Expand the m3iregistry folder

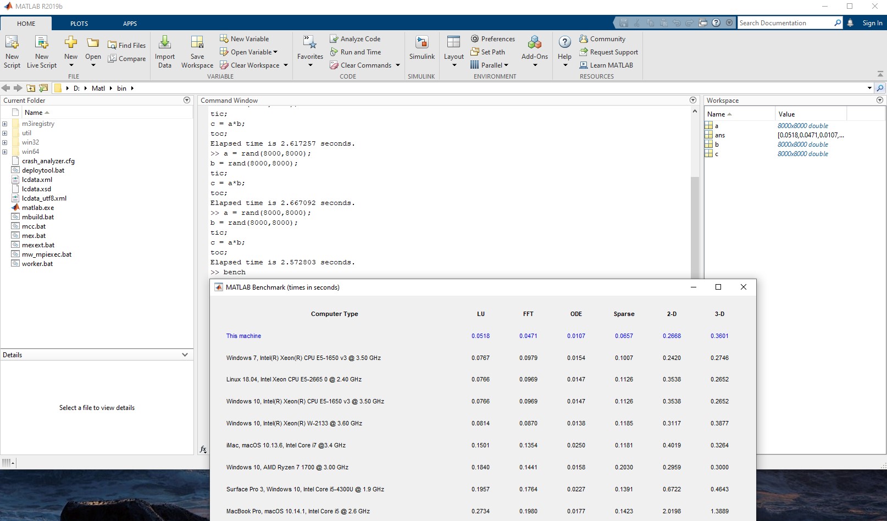(5, 124)
